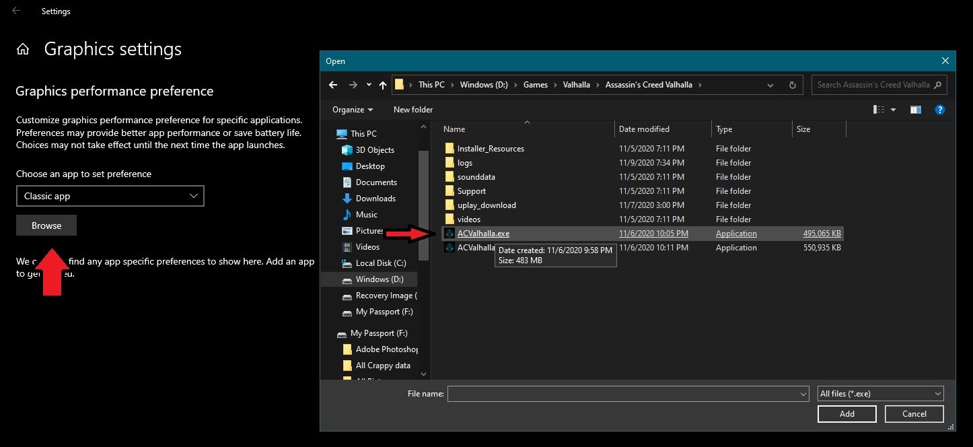
Task: Jump to the Games breadcrumb in the address bar
Action: [x=536, y=85]
